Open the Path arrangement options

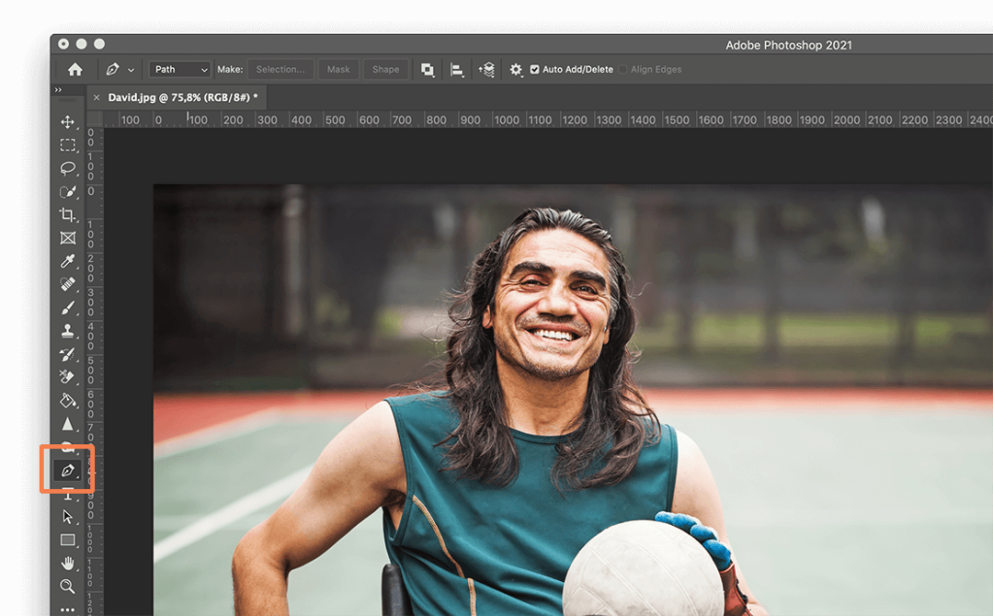tap(486, 70)
